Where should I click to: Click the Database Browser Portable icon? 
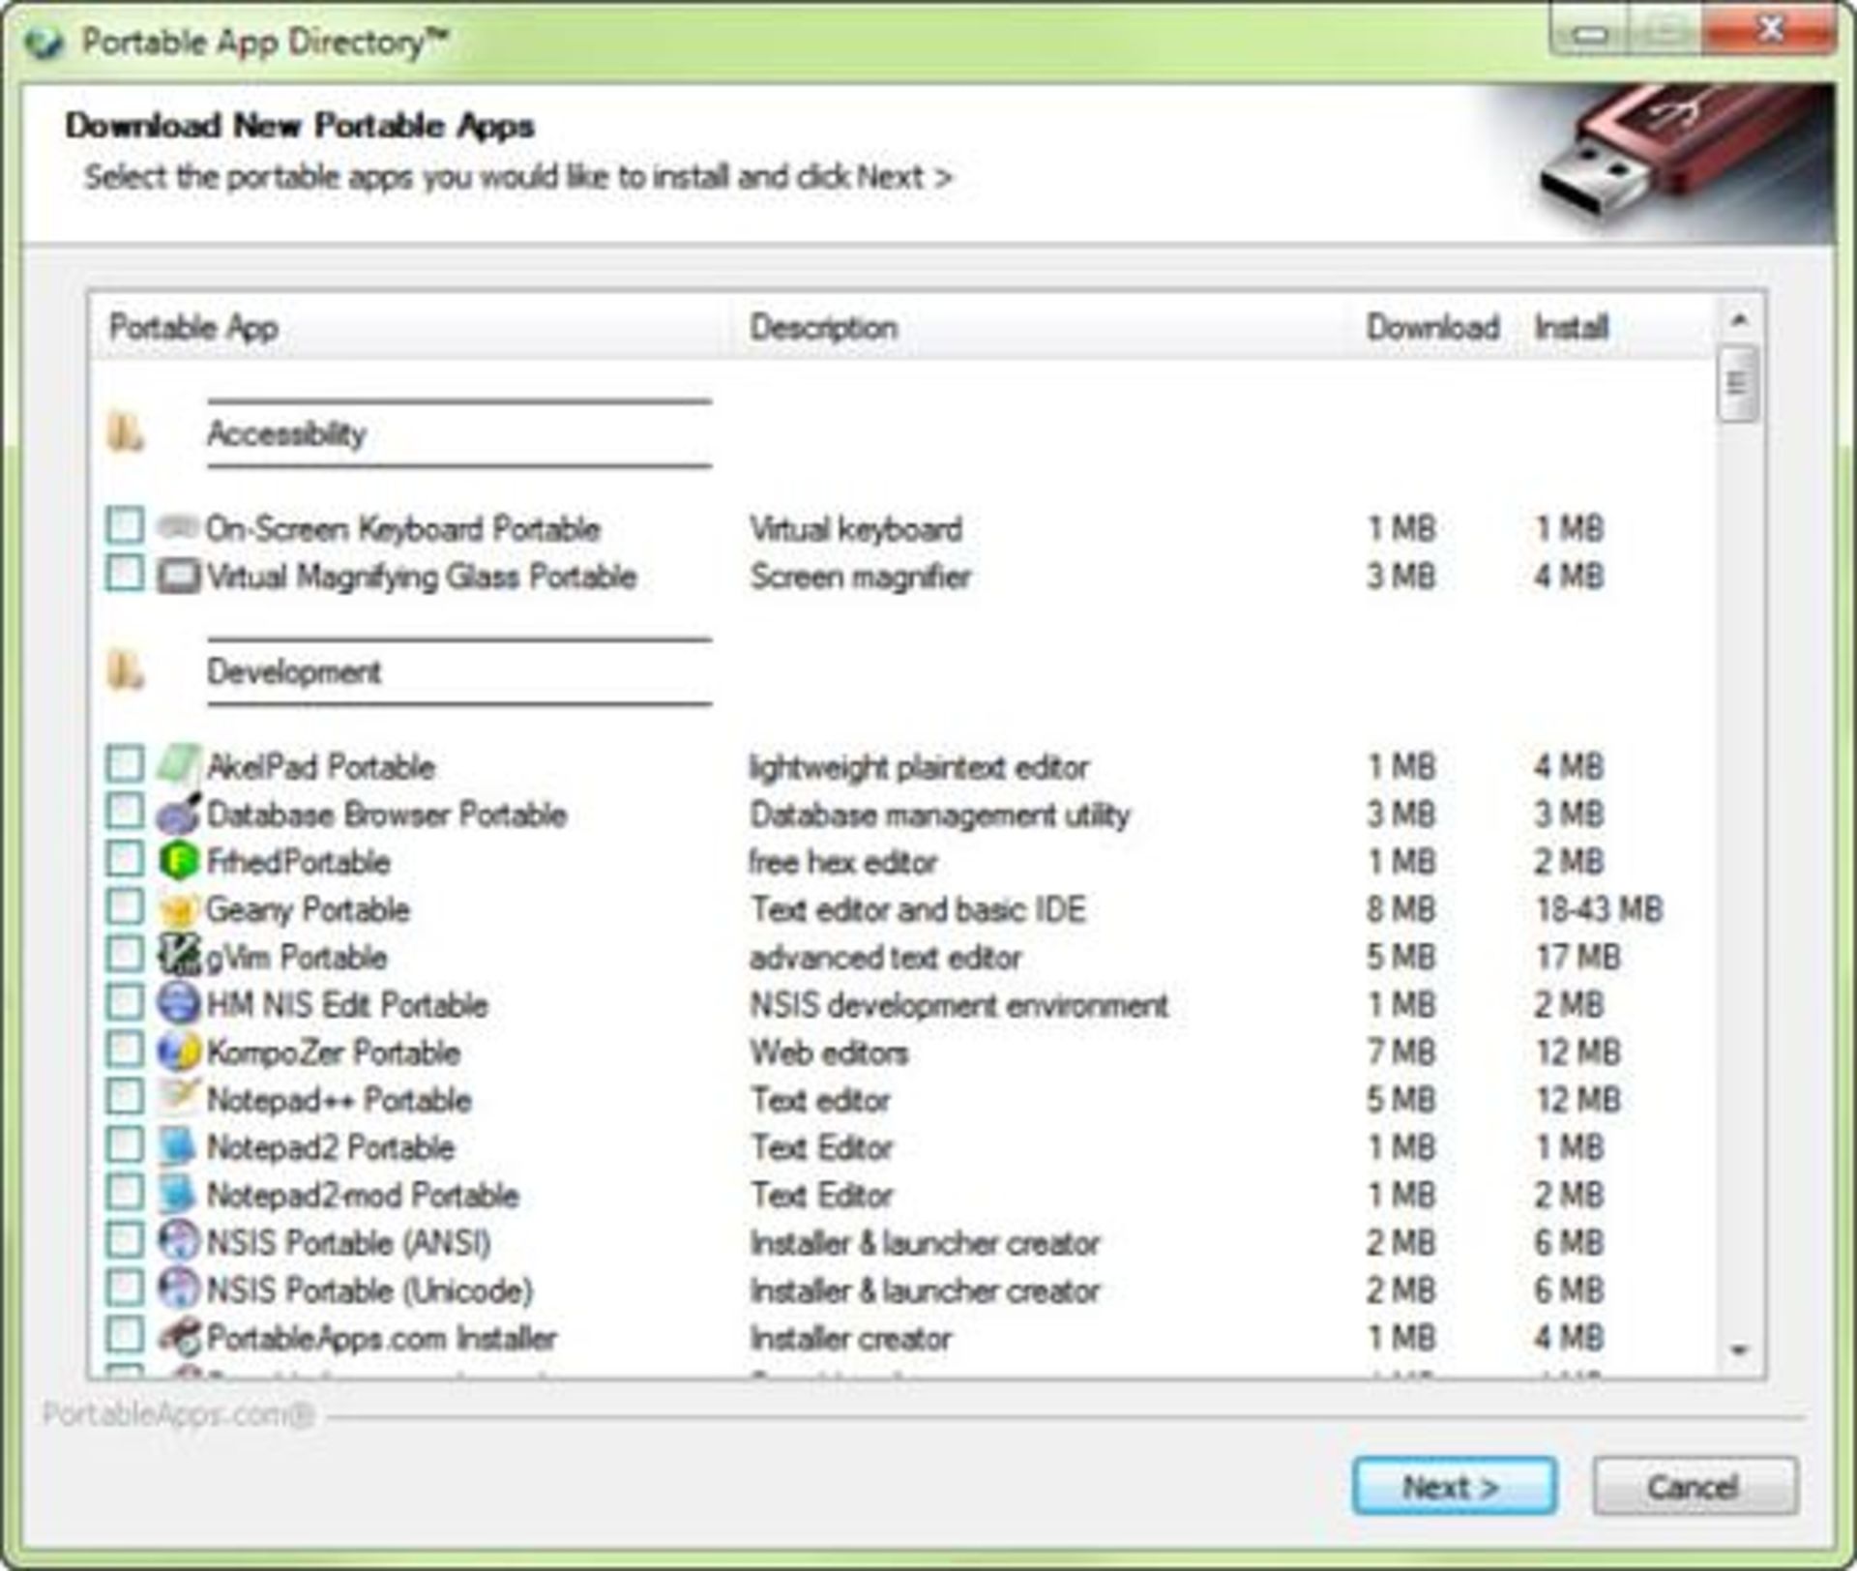[178, 813]
